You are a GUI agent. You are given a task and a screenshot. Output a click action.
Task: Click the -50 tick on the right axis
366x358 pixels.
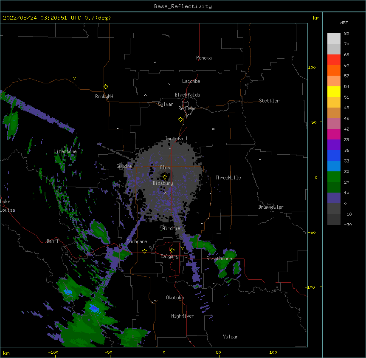[x=312, y=232]
